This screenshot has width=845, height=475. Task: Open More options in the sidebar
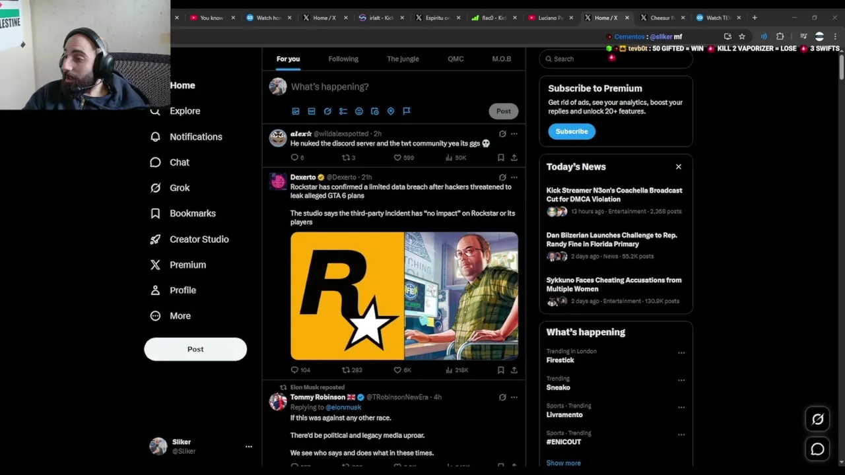pos(170,316)
